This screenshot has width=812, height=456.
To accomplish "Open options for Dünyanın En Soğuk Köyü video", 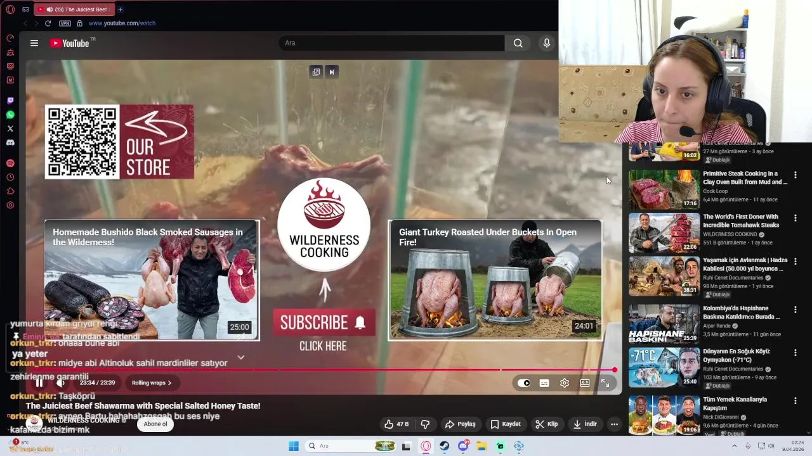I will click(x=795, y=352).
